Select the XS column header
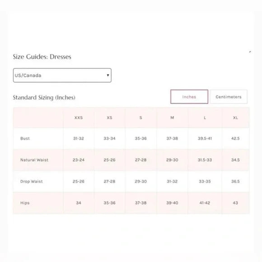Screen dimensions: 262x262 click(x=109, y=117)
